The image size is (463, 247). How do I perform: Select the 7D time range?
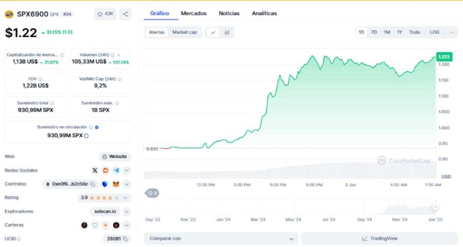tap(374, 32)
